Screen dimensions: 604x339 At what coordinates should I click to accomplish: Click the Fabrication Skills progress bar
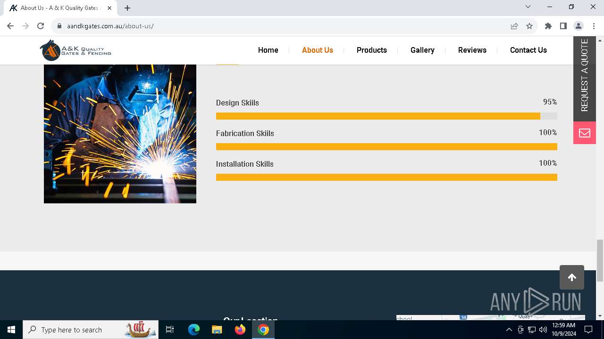pos(386,146)
